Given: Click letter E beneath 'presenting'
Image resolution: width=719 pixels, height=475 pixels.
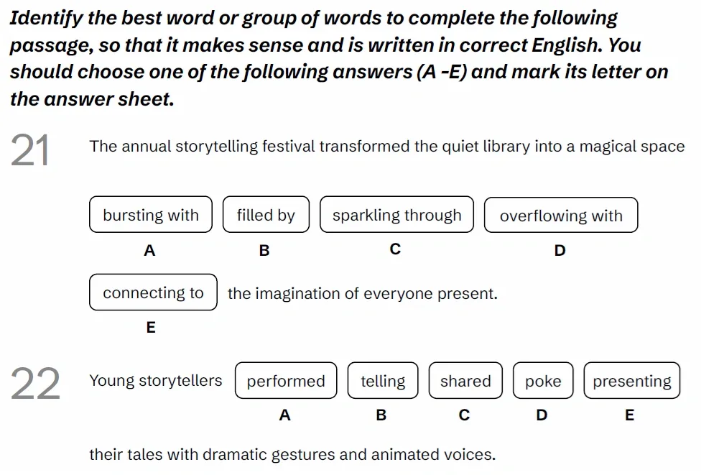Looking at the screenshot, I should click(630, 415).
